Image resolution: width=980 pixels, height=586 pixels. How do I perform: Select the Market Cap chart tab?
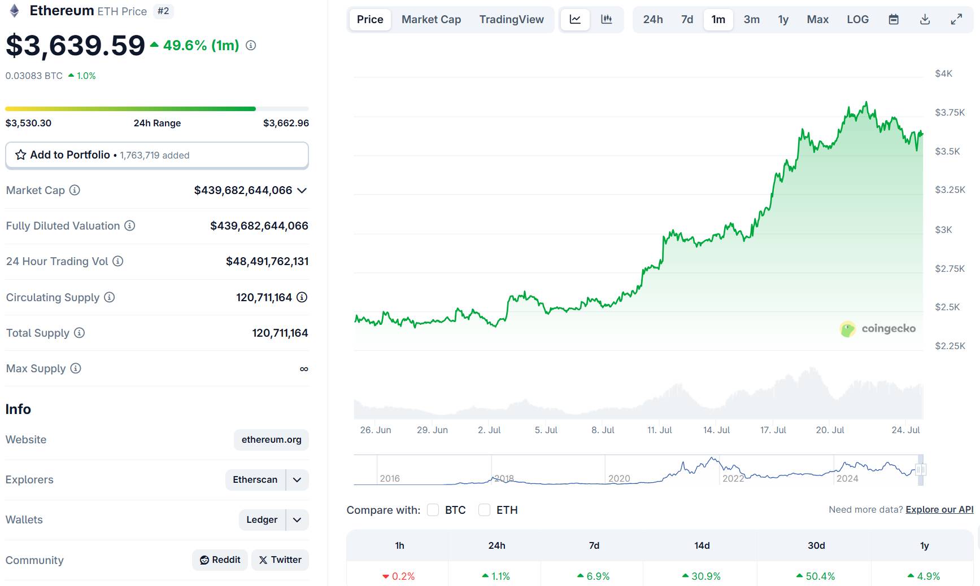(x=431, y=19)
